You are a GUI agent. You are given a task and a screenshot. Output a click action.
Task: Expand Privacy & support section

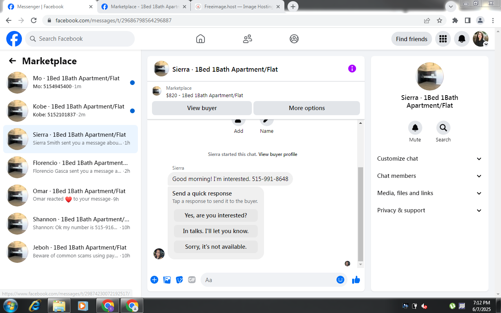pos(430,210)
